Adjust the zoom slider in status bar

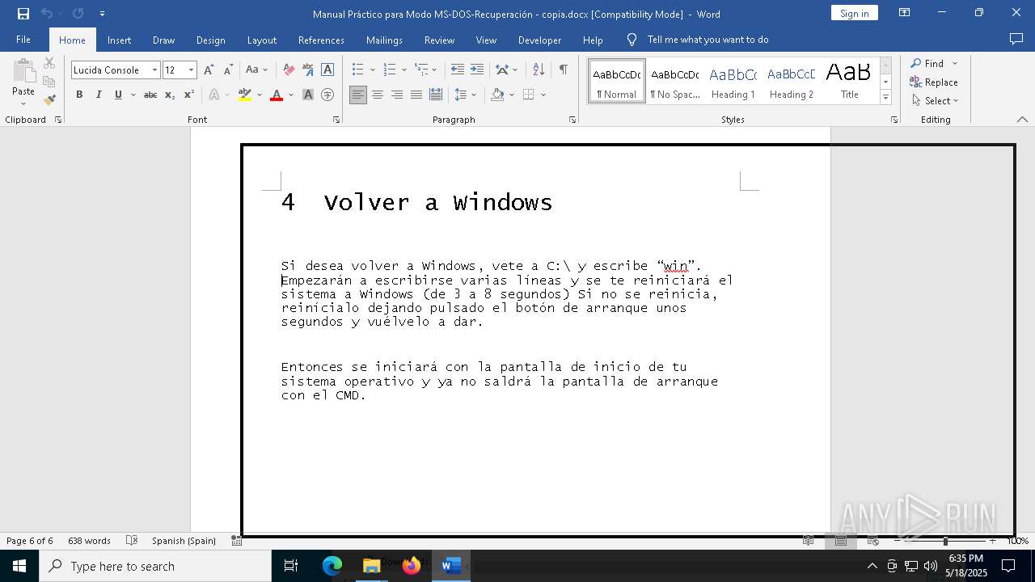944,541
